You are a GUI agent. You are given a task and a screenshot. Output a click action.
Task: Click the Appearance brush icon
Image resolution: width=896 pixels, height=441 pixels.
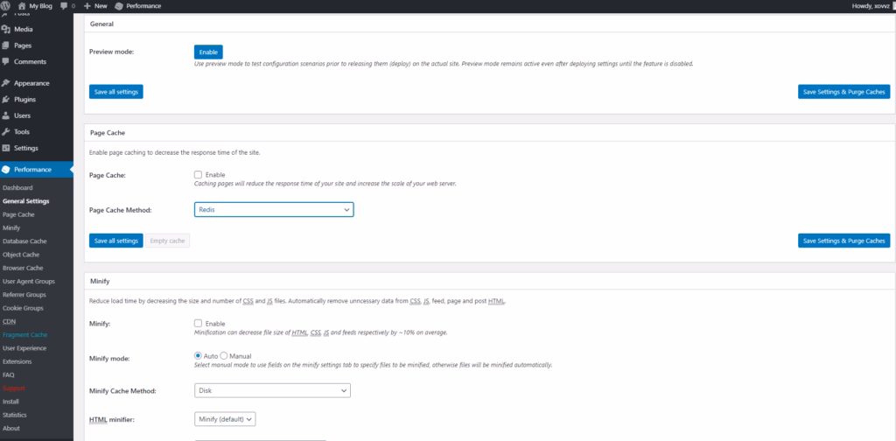click(x=6, y=83)
